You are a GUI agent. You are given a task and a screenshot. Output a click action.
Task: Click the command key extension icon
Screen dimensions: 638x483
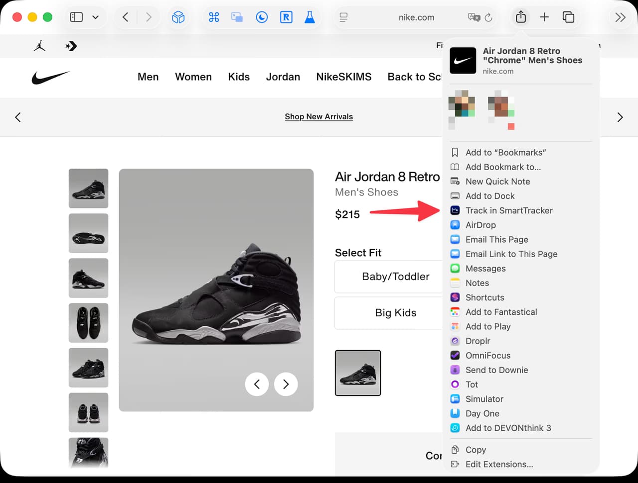coord(214,17)
